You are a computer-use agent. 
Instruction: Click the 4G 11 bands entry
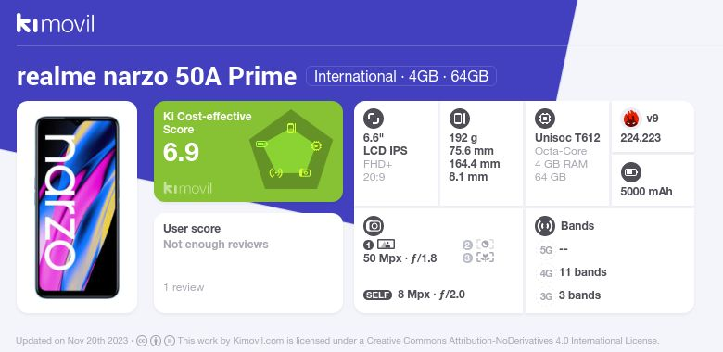[572, 272]
